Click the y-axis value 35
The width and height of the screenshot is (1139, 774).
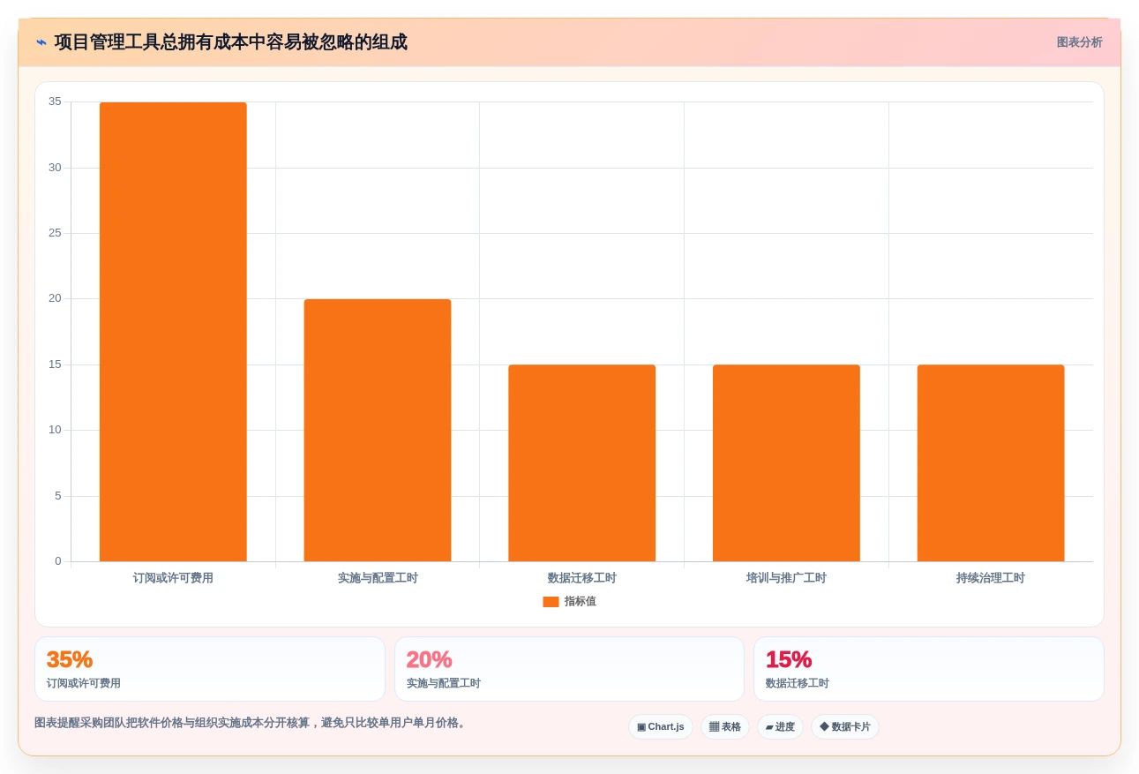(55, 101)
